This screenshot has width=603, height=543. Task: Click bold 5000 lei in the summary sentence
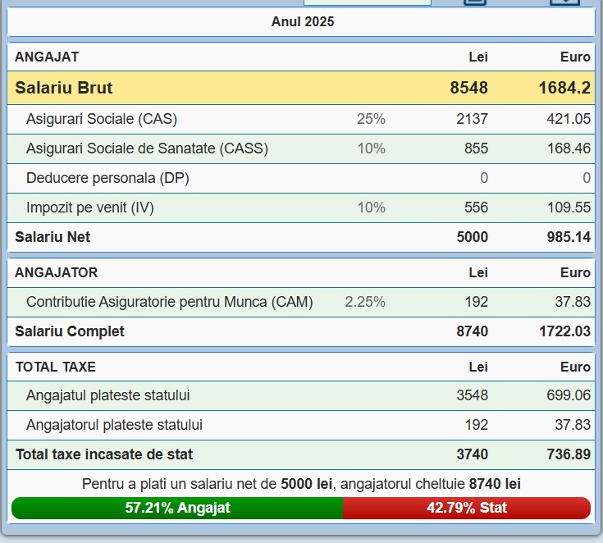point(307,484)
